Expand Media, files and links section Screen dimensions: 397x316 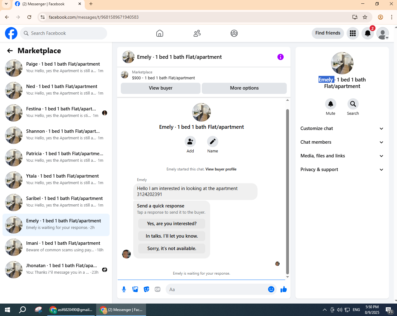click(x=342, y=156)
